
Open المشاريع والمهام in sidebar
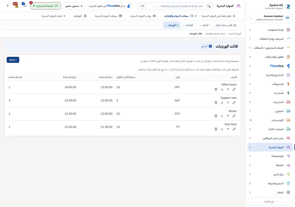click(270, 75)
